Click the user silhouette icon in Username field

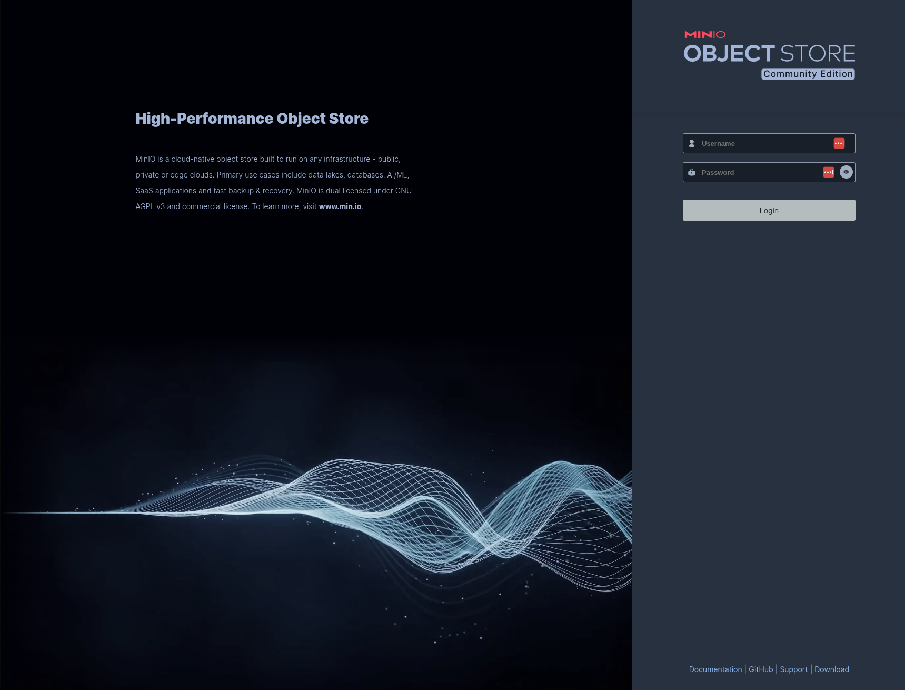[692, 143]
